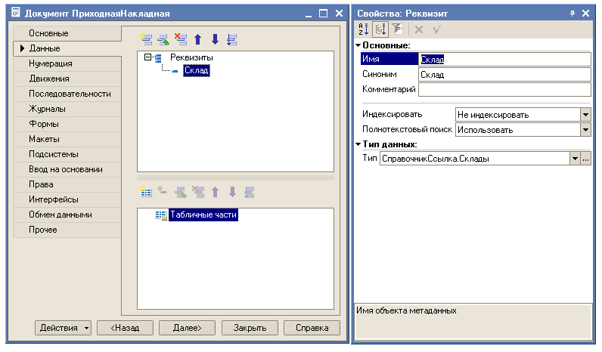Viewport: 602px width, 352px height.
Task: Switch to Макеты tab
Action: tap(67, 139)
